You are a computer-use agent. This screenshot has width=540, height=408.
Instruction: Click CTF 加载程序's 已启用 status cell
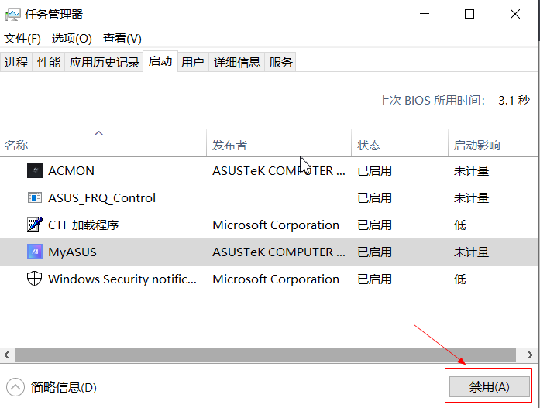374,225
